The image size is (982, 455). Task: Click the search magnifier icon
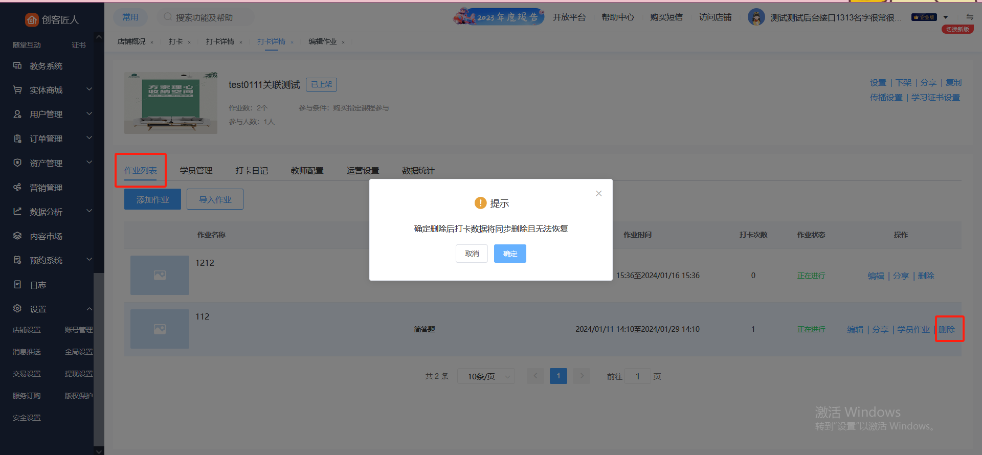(x=168, y=17)
